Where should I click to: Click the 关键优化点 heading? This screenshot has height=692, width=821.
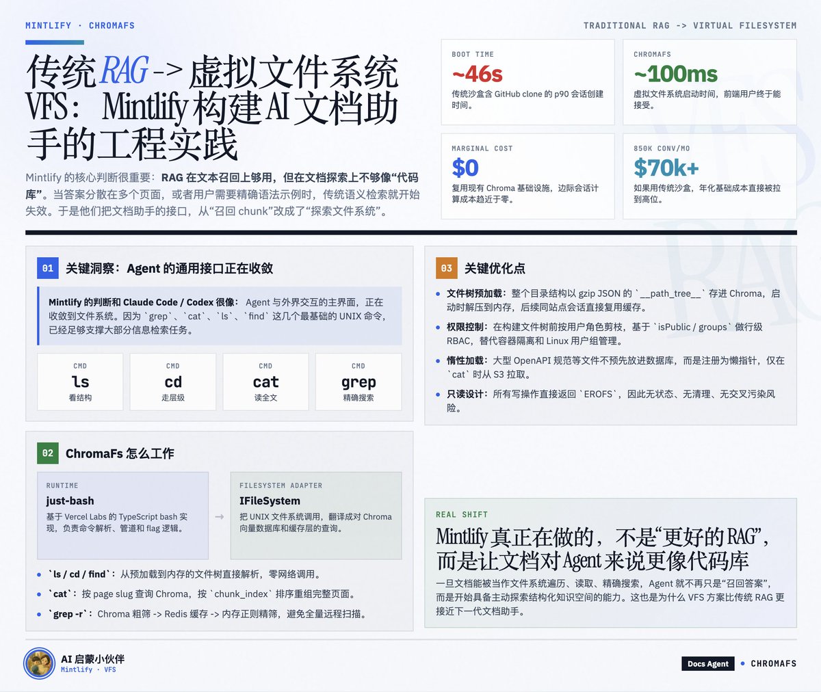pos(495,268)
